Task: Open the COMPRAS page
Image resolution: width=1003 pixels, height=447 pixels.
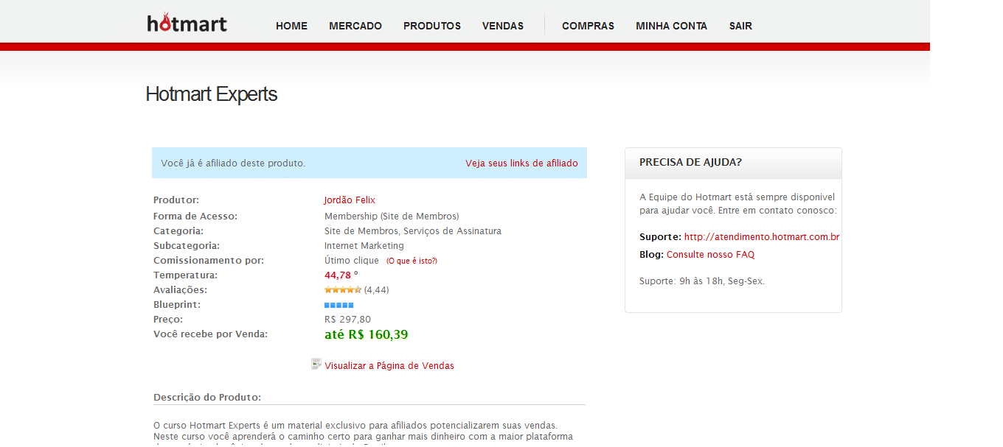Action: (x=588, y=26)
